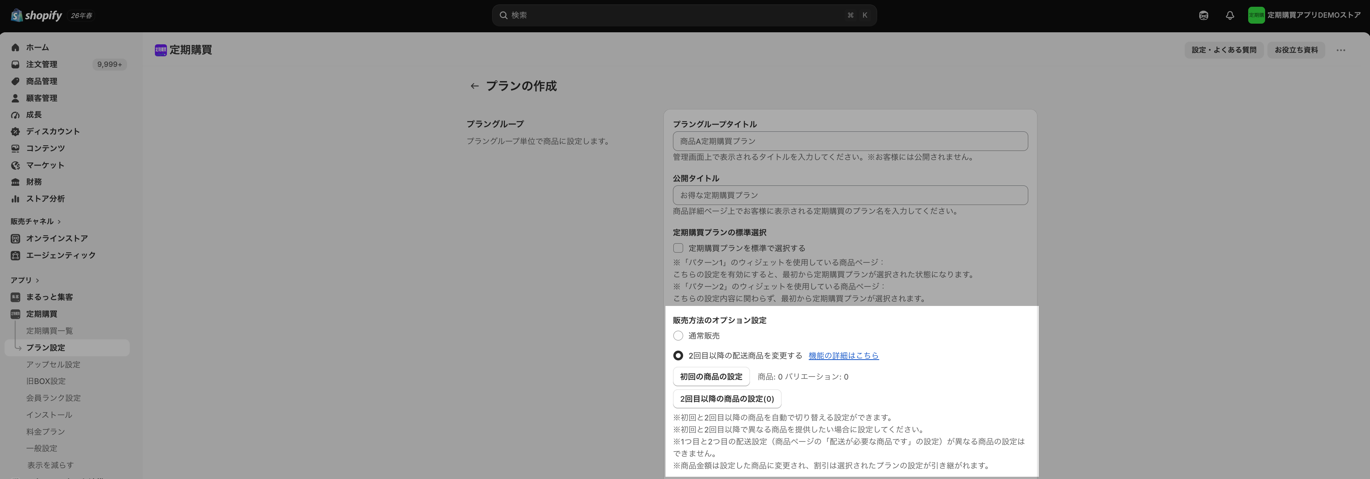Click the ディスカウント badge icon
The image size is (1370, 479).
click(x=15, y=132)
